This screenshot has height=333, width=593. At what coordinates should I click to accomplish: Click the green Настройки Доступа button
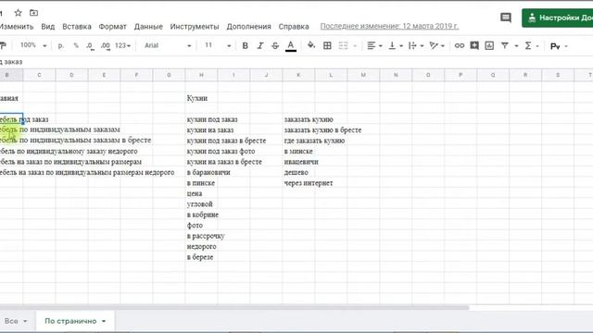pos(558,18)
